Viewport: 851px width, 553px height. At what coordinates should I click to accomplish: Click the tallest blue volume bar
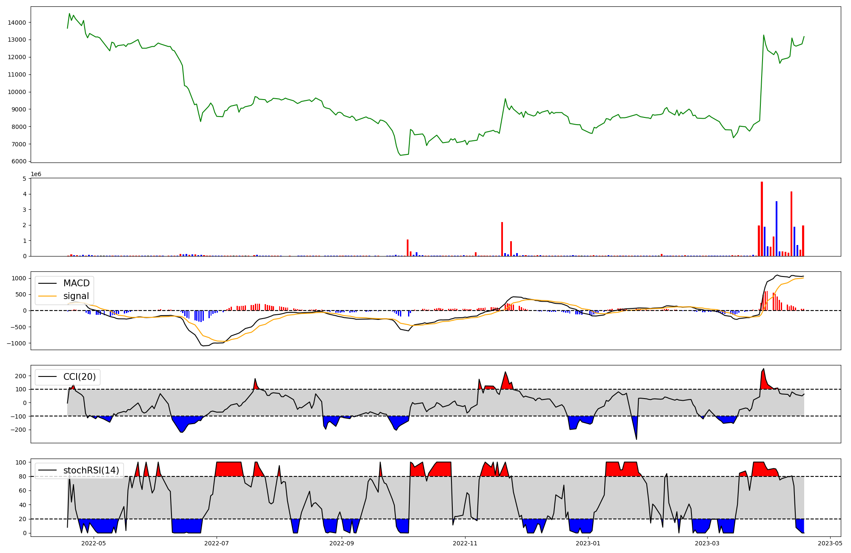click(x=777, y=228)
